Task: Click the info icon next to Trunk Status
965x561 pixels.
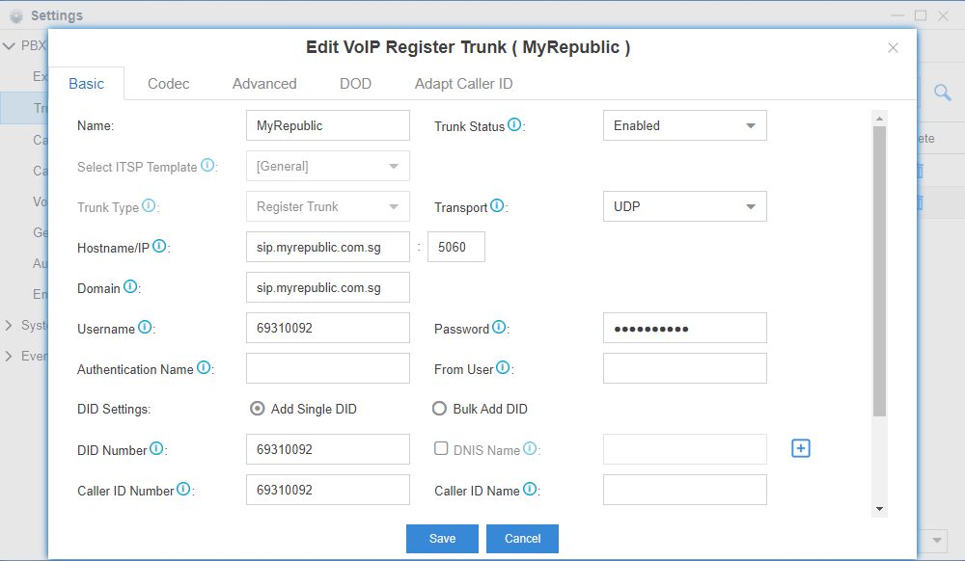Action: pyautogui.click(x=514, y=125)
